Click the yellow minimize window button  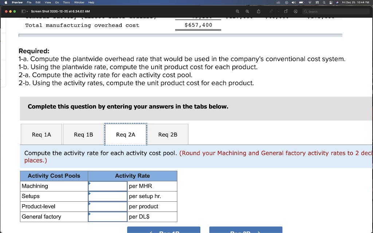11,11
